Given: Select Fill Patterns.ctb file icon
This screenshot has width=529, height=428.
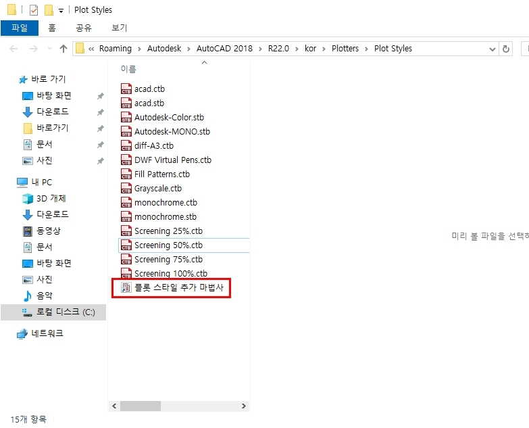Looking at the screenshot, I should pyautogui.click(x=126, y=174).
